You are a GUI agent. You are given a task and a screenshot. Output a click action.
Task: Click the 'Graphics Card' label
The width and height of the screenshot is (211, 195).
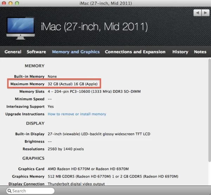point(31,169)
